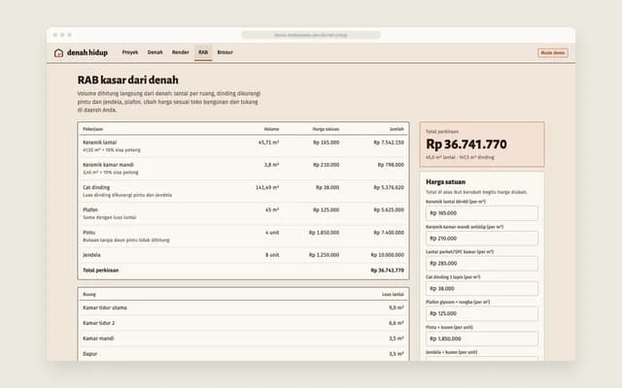Click the 4 unit volume cell
This screenshot has width=622, height=388.
272,233
